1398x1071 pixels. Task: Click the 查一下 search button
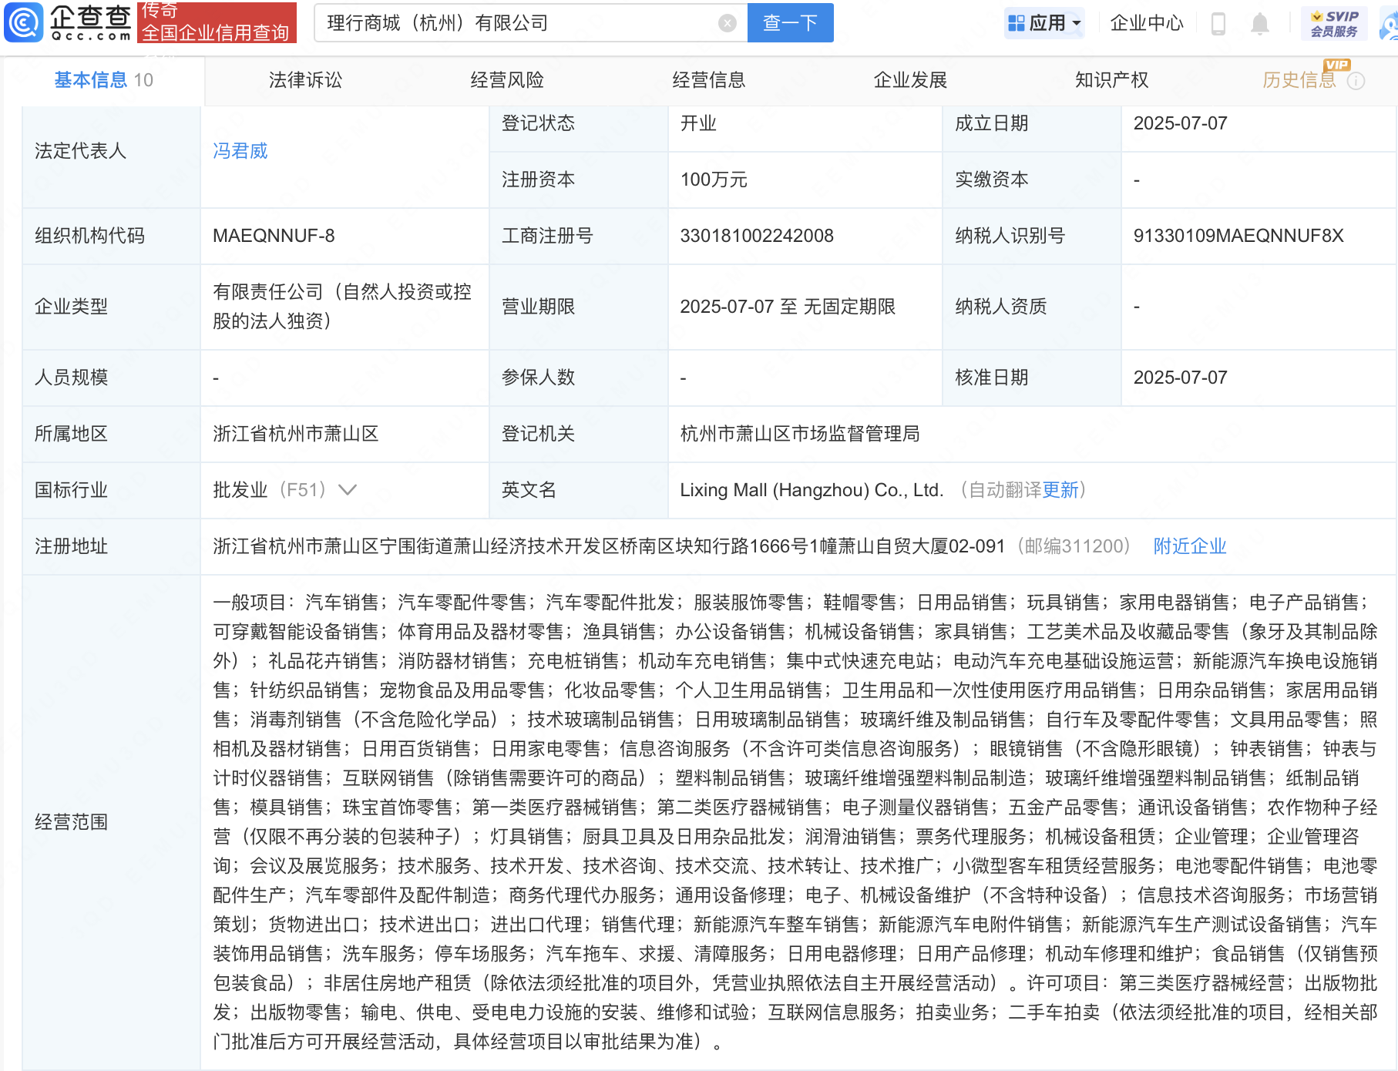(791, 23)
